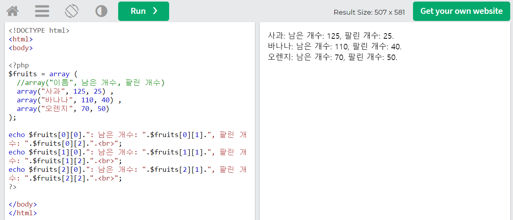Click the opening <body> tag line

pyautogui.click(x=21, y=48)
